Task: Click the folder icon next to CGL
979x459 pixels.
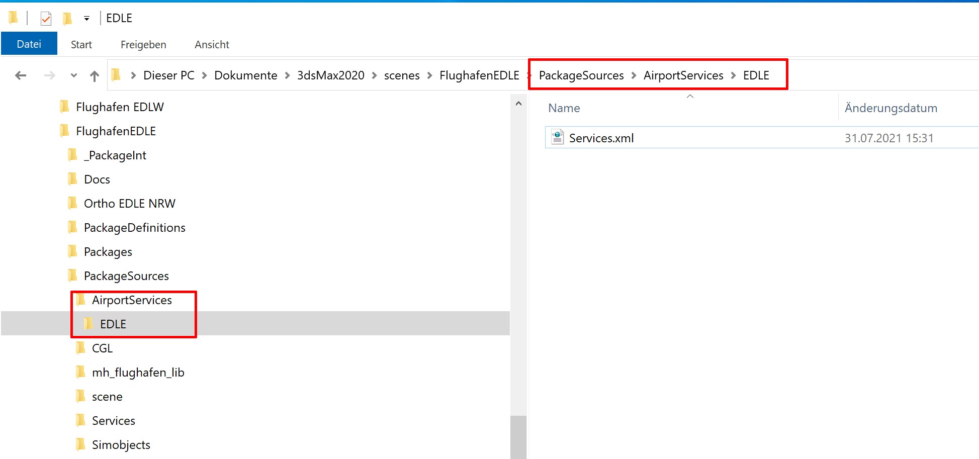Action: (80, 348)
